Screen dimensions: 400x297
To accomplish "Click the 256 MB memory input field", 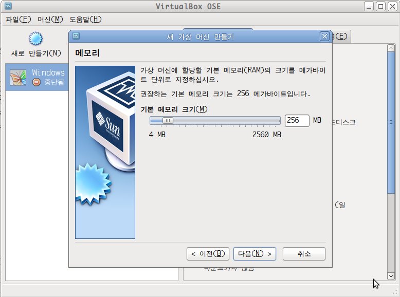I will tap(297, 120).
